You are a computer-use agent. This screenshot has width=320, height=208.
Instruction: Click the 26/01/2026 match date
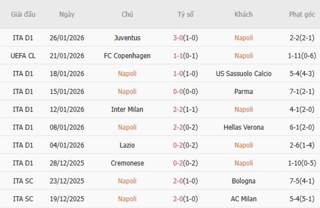tap(66, 38)
